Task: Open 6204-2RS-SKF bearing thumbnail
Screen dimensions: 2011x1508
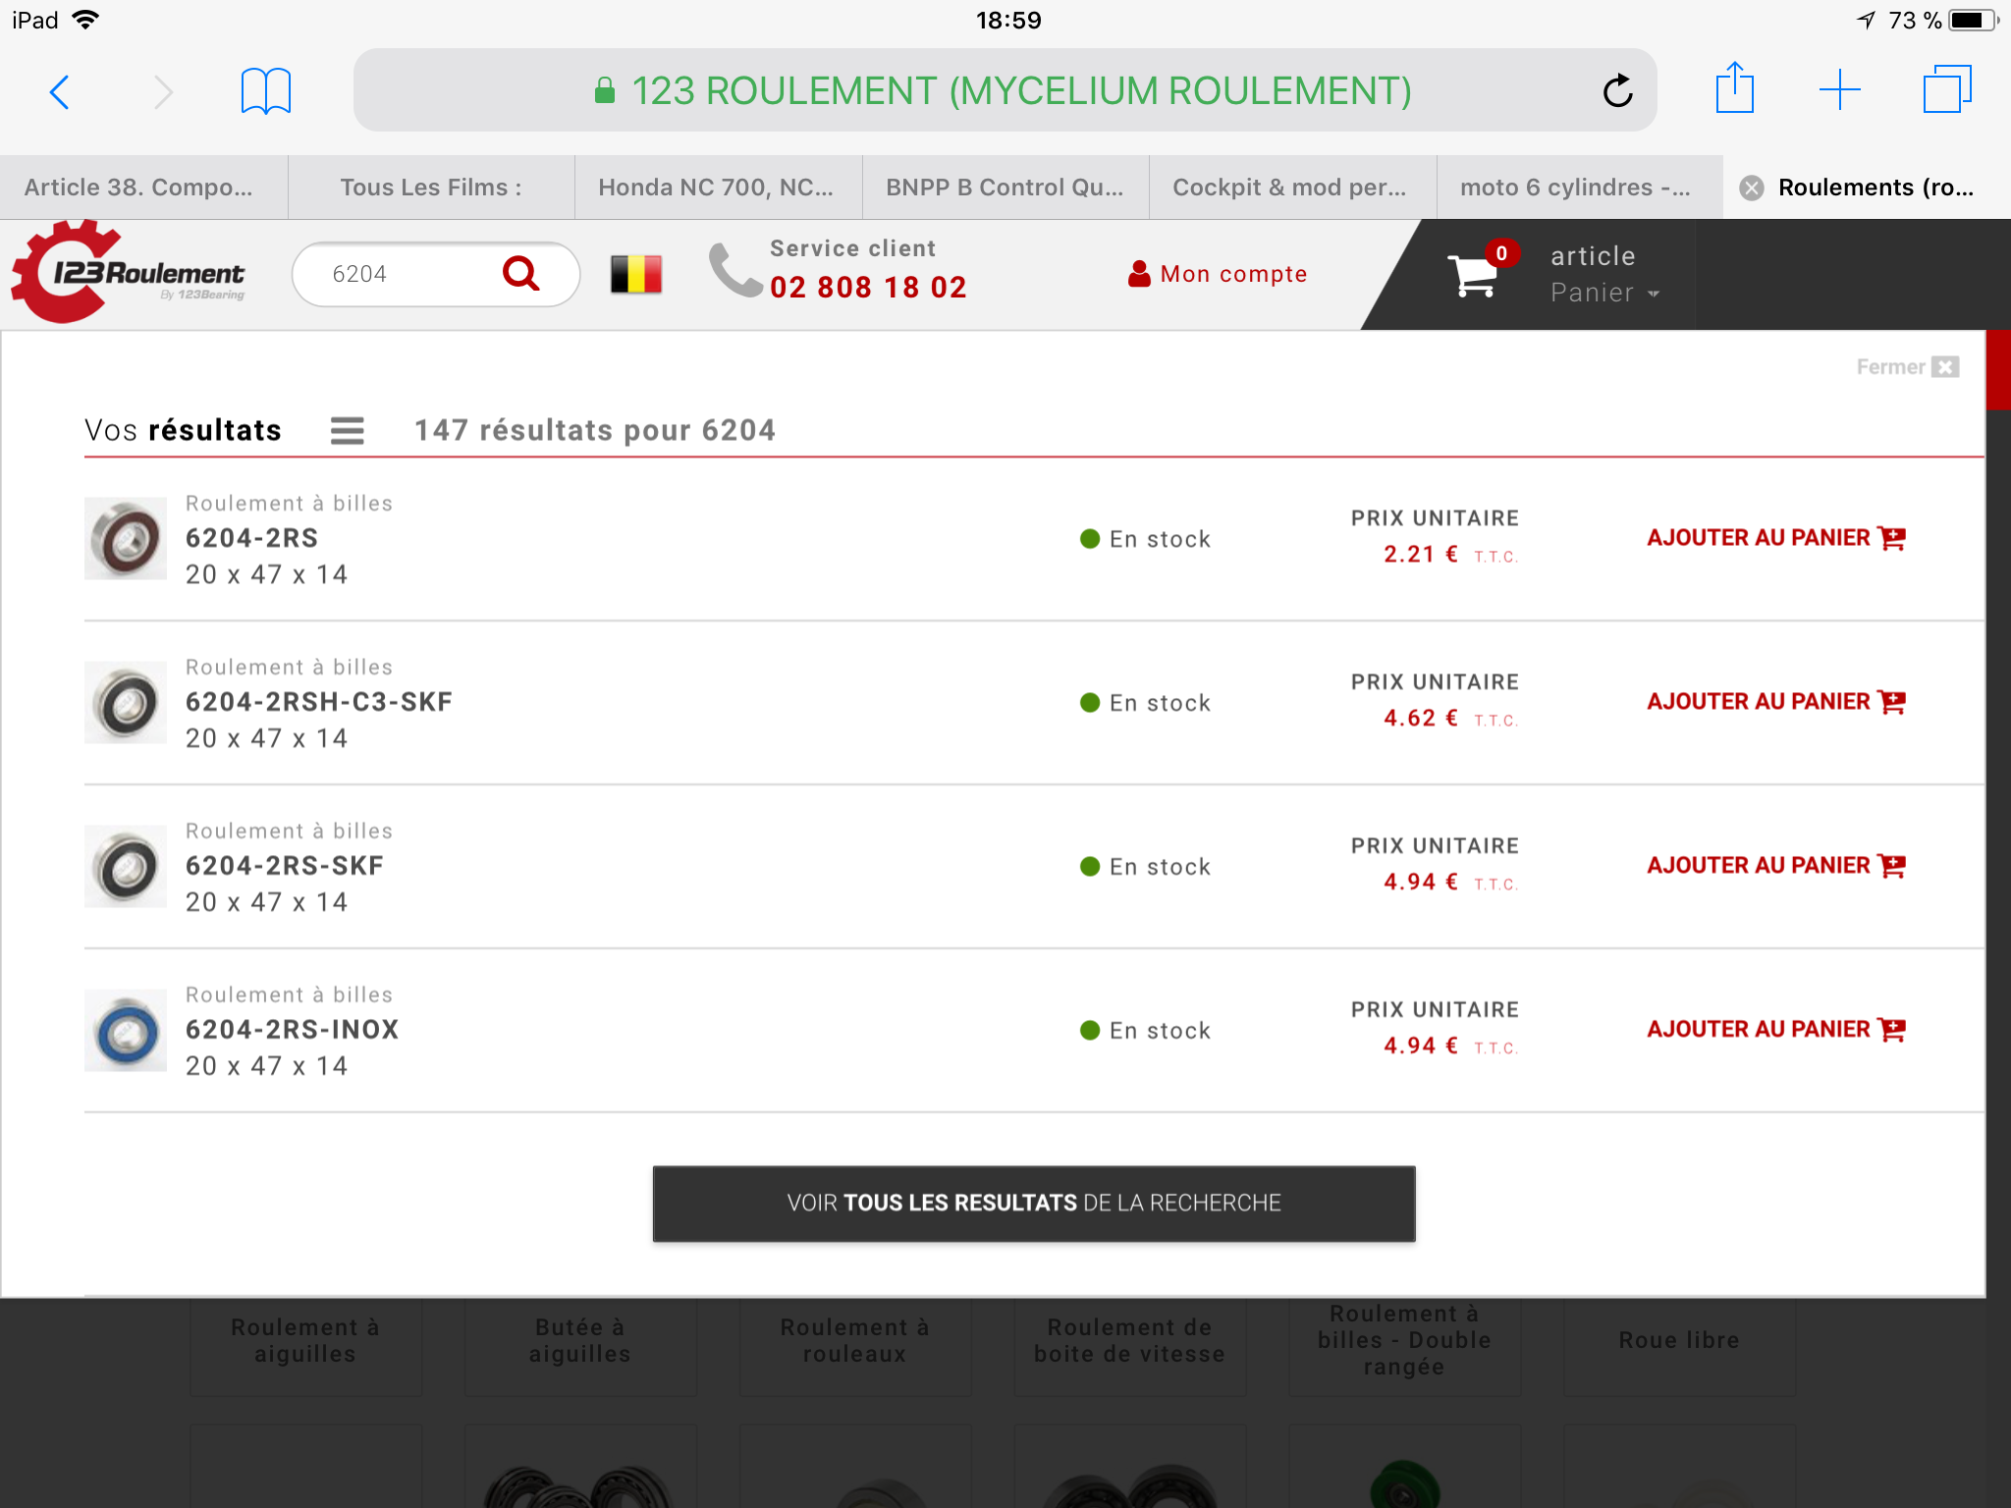Action: point(126,867)
